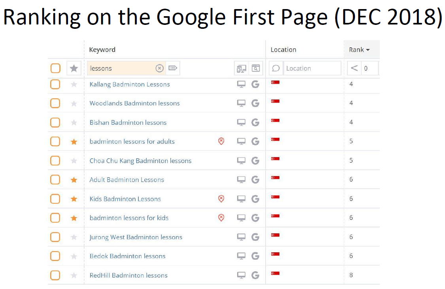445x289 pixels.
Task: Click Singapore flag on Kallang Badminton Lessons row
Action: coord(275,82)
